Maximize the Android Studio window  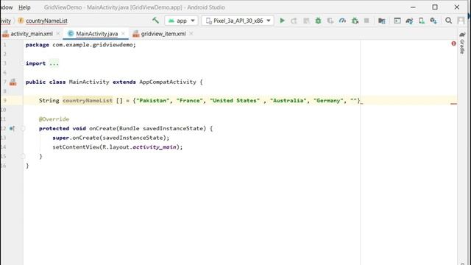click(435, 7)
